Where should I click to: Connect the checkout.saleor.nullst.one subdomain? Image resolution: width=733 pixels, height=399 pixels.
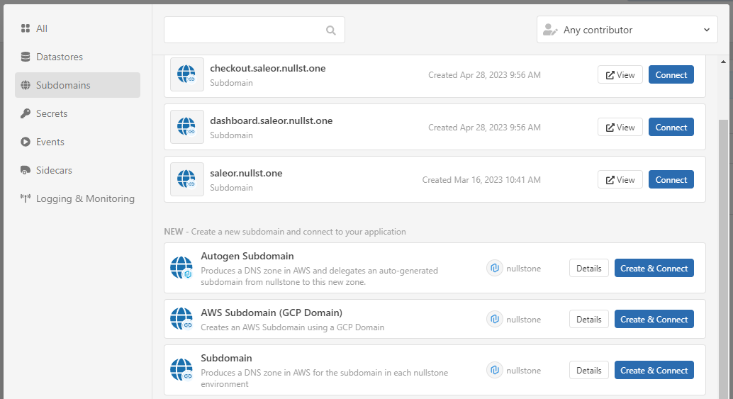pyautogui.click(x=671, y=74)
